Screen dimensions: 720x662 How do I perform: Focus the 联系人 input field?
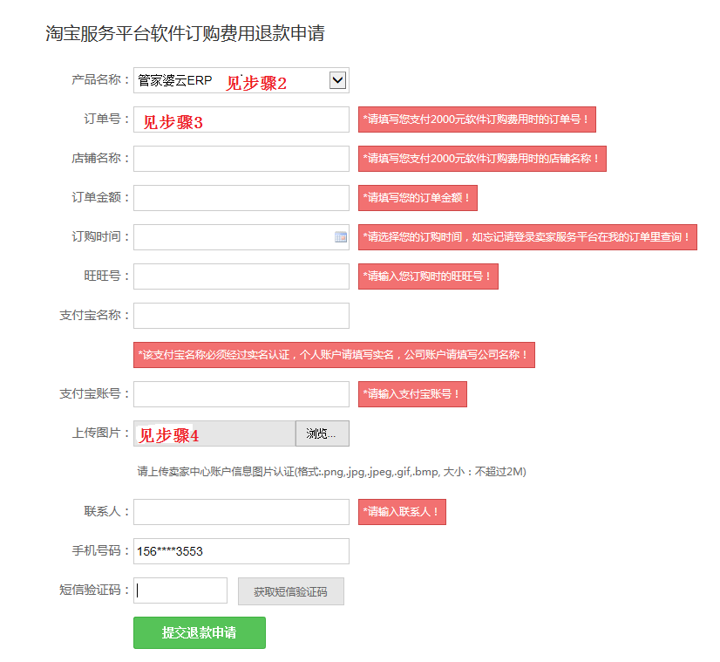(241, 512)
